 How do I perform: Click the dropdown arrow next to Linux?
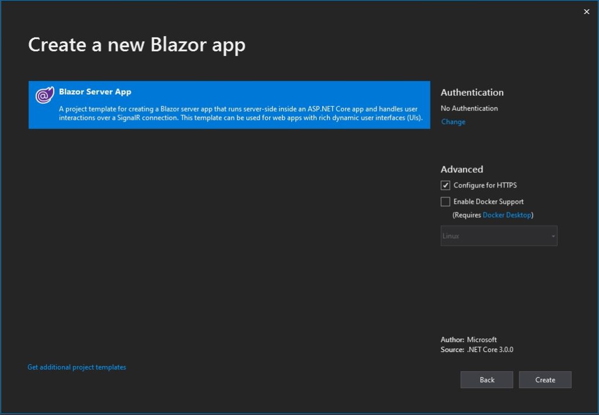553,236
